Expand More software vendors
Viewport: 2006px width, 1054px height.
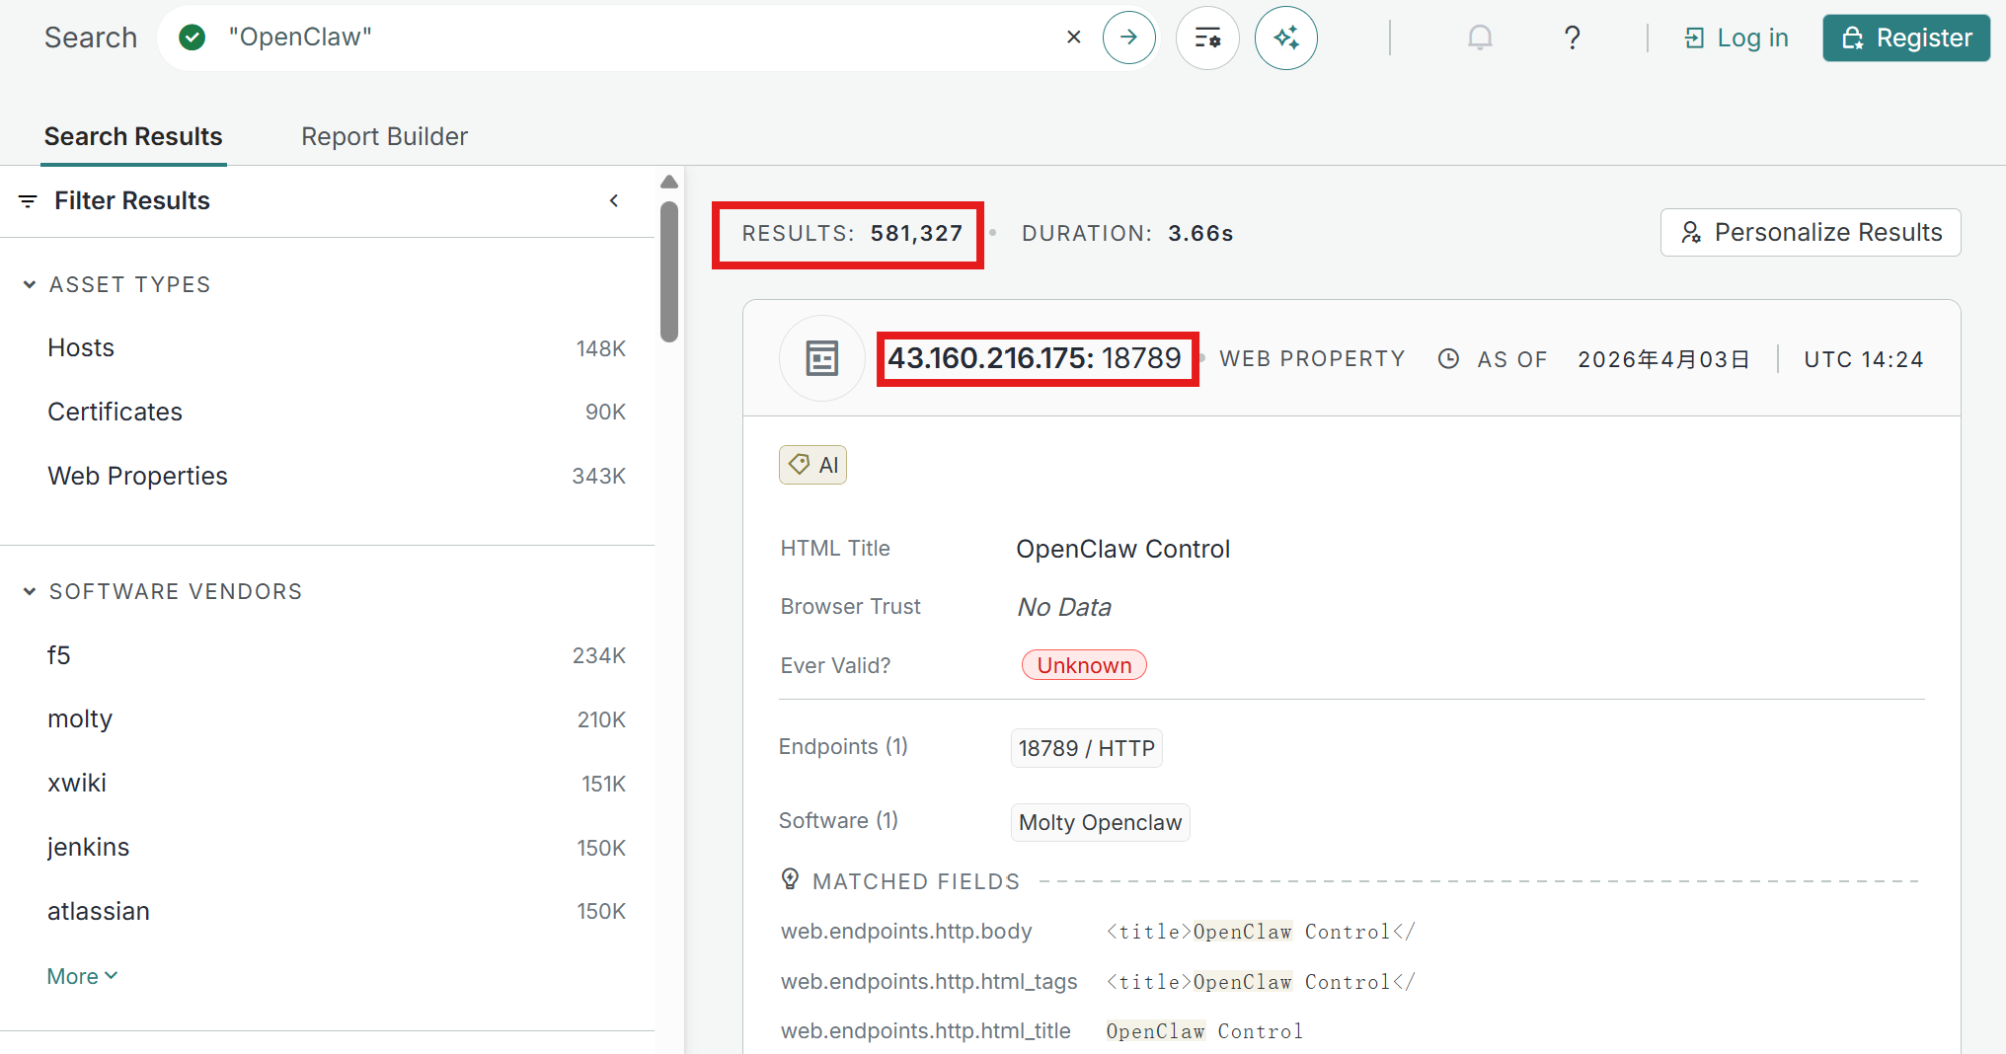pyautogui.click(x=82, y=976)
